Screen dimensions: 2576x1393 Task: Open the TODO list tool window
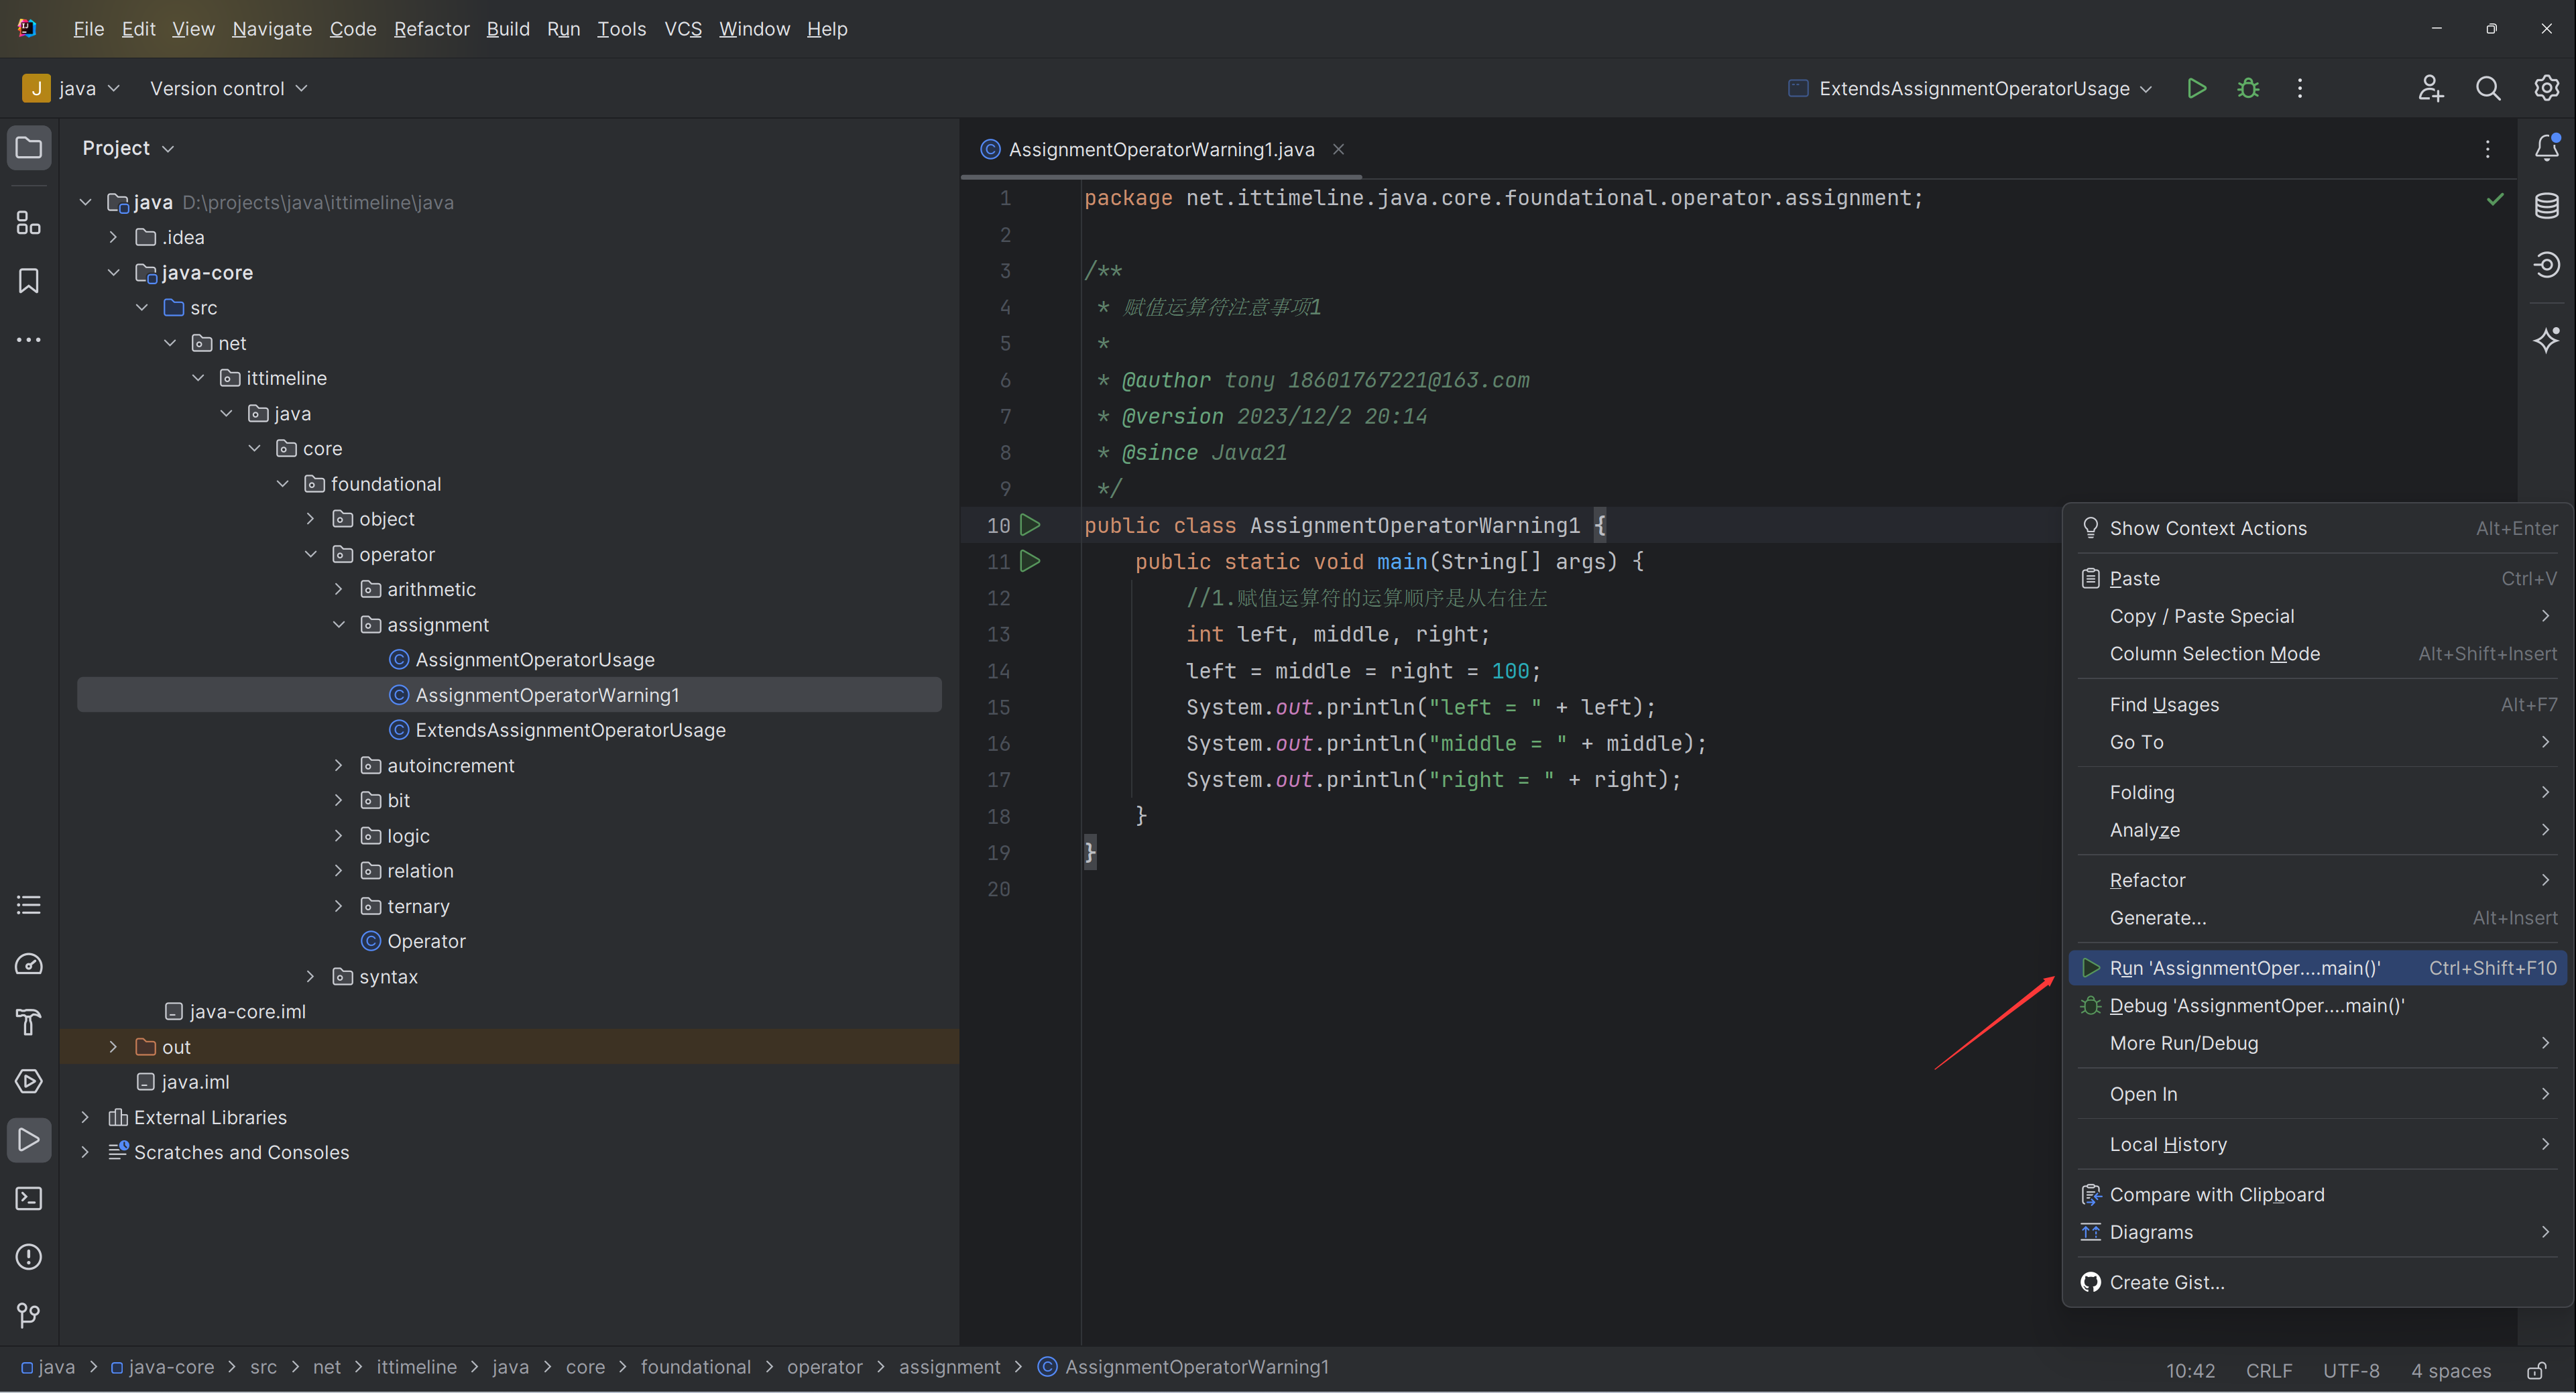[x=29, y=905]
